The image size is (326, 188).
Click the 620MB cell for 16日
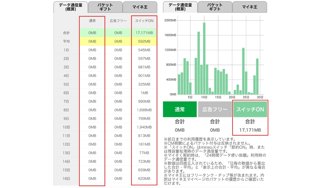pyautogui.click(x=144, y=178)
